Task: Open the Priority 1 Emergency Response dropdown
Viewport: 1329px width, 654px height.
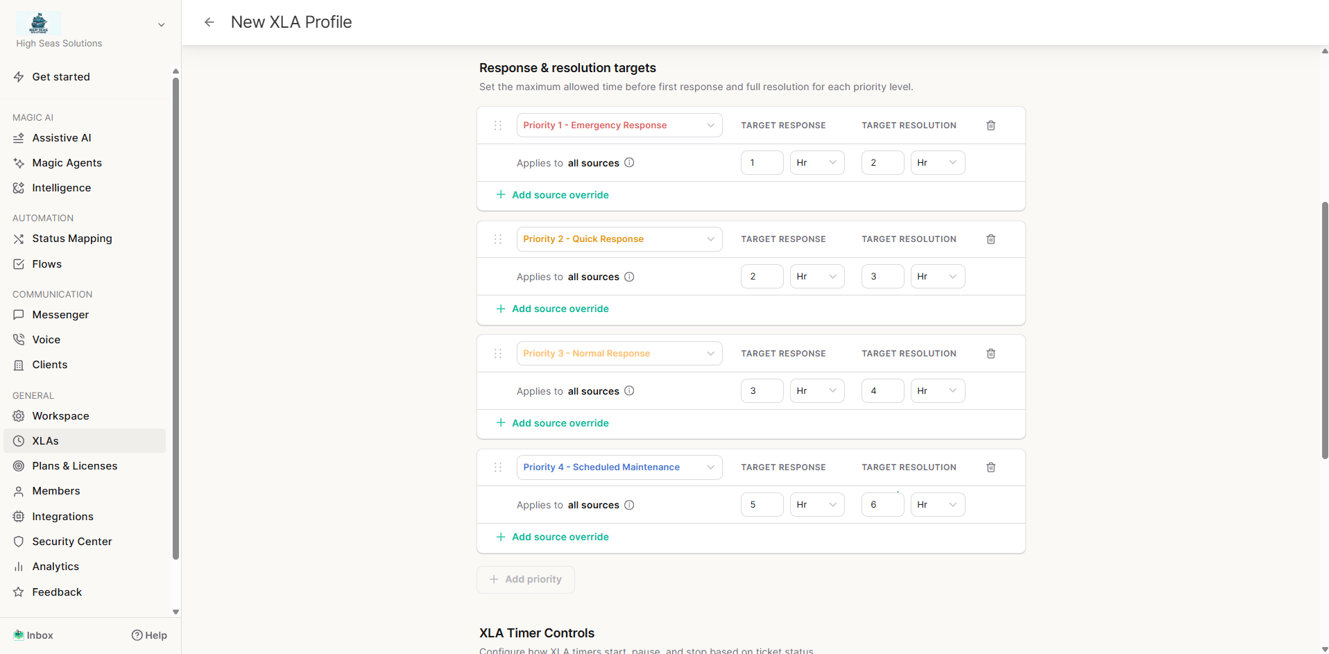Action: [619, 126]
